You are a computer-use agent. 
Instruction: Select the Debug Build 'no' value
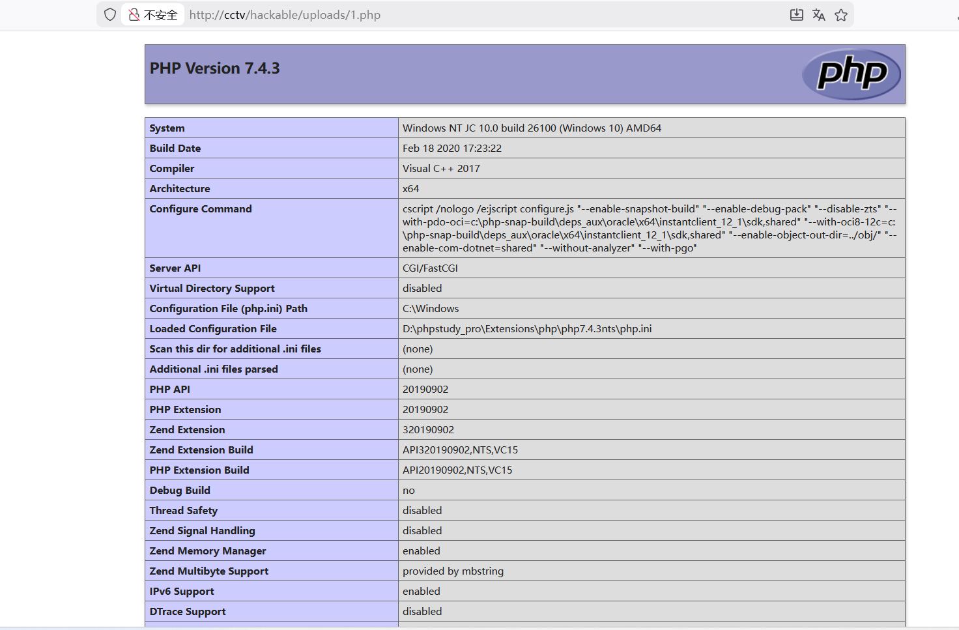click(408, 491)
